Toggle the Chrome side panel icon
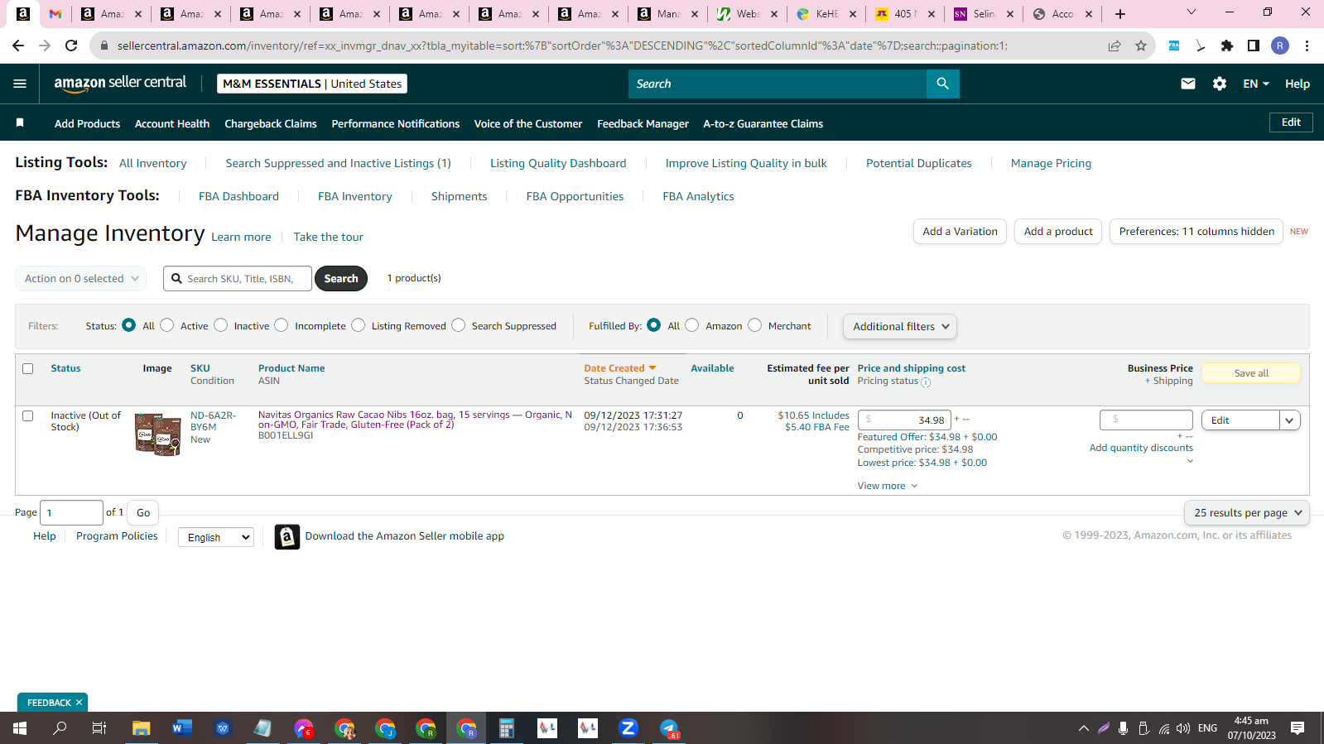 tap(1254, 46)
